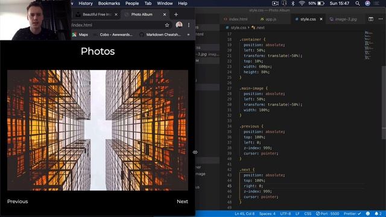Open the Window menu
The height and width of the screenshot is (217, 386).
[165, 3]
